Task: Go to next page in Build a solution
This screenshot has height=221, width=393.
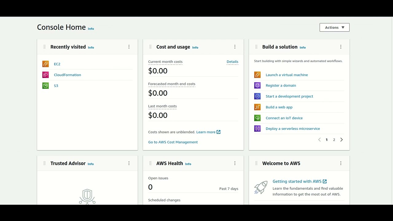Action: point(341,140)
